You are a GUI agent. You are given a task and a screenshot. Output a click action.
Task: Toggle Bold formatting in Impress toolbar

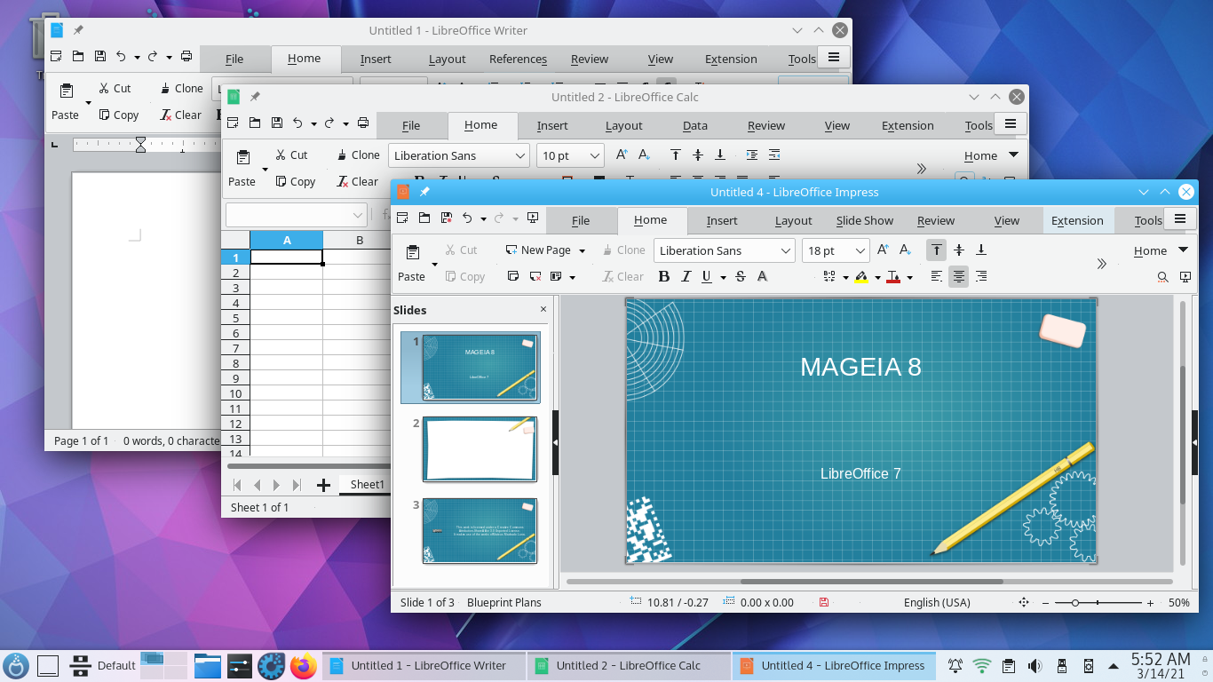click(x=663, y=277)
